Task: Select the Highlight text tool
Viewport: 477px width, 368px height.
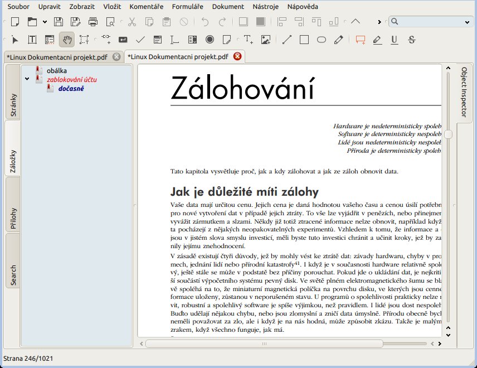Action: [377, 40]
